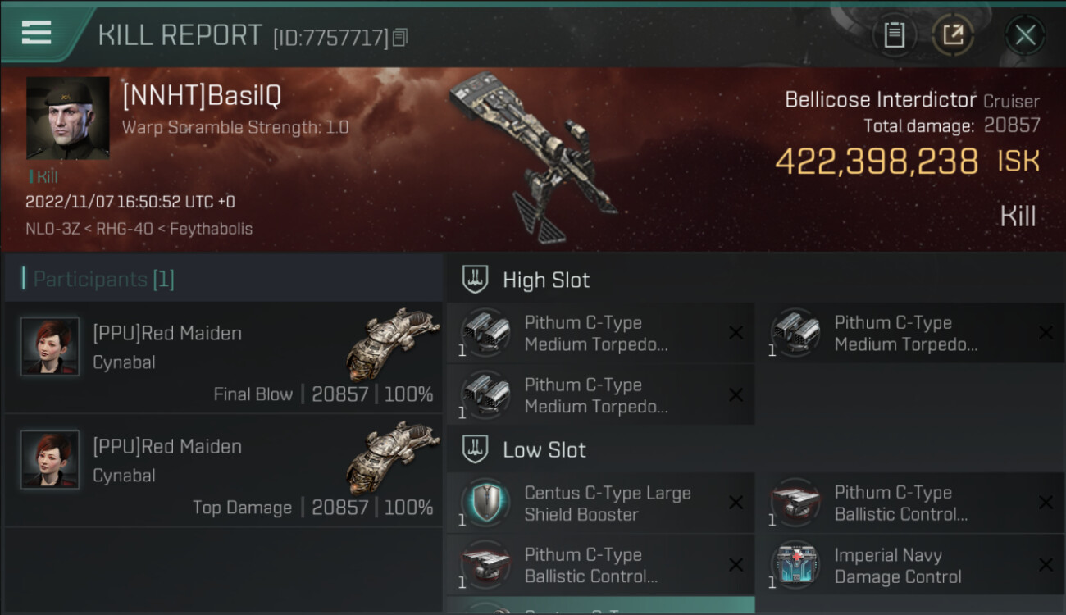Select the Centus C-Type Large Shield Booster icon
This screenshot has width=1066, height=615.
(x=485, y=503)
